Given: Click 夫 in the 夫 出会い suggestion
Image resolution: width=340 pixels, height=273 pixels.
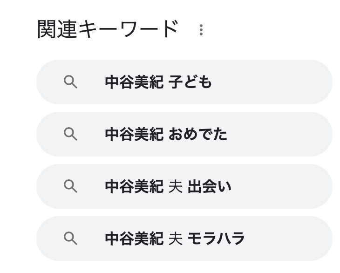Looking at the screenshot, I should point(176,186).
